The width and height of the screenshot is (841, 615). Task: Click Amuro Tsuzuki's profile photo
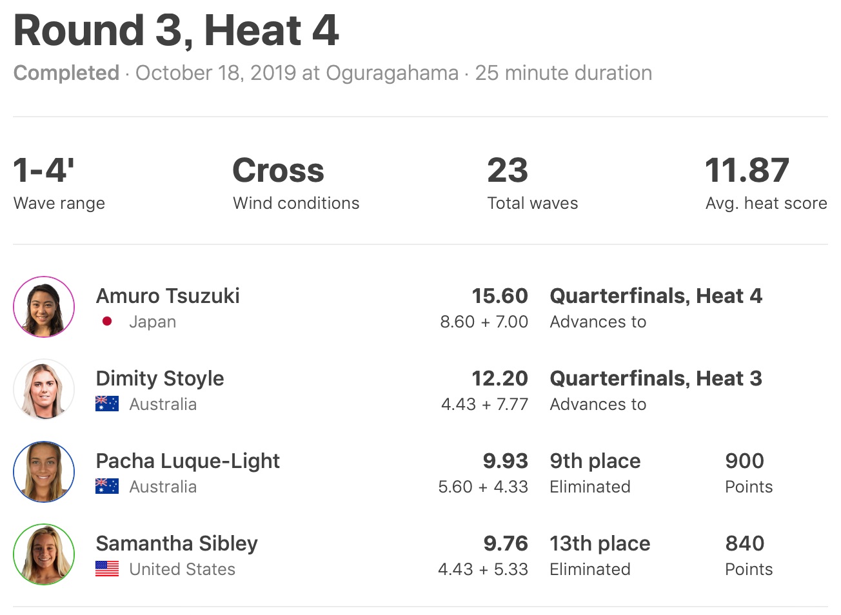pos(44,307)
